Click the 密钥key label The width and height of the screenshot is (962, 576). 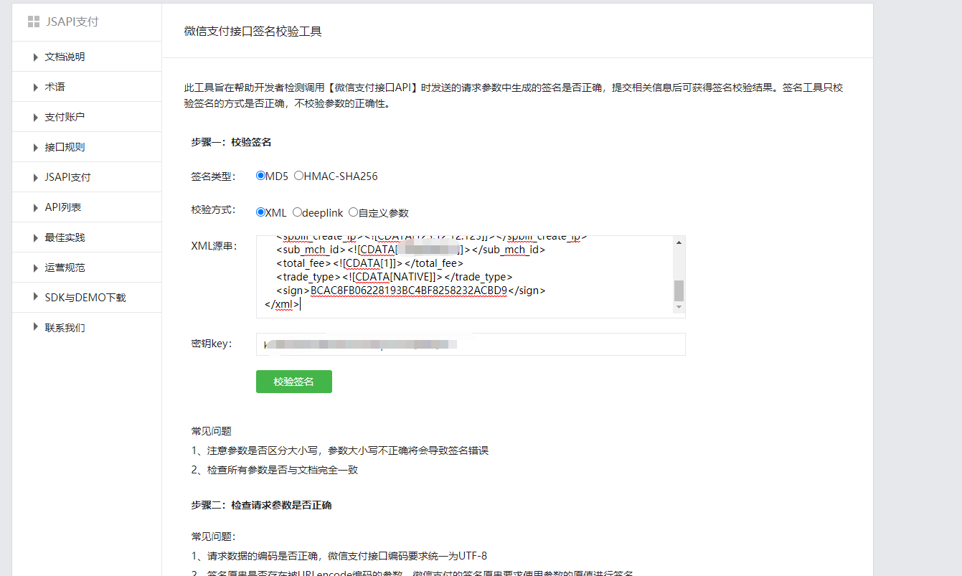pos(212,344)
